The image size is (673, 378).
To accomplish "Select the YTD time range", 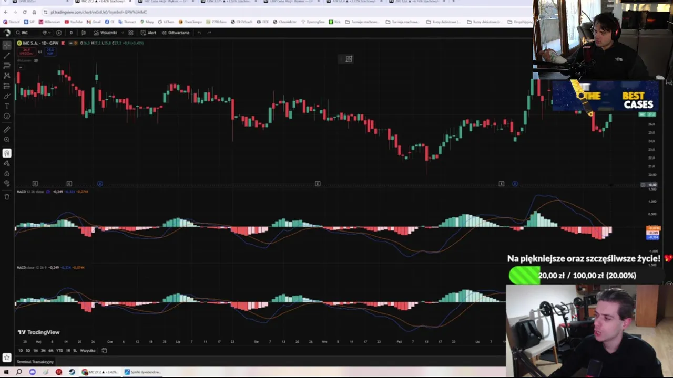I will coord(59,351).
